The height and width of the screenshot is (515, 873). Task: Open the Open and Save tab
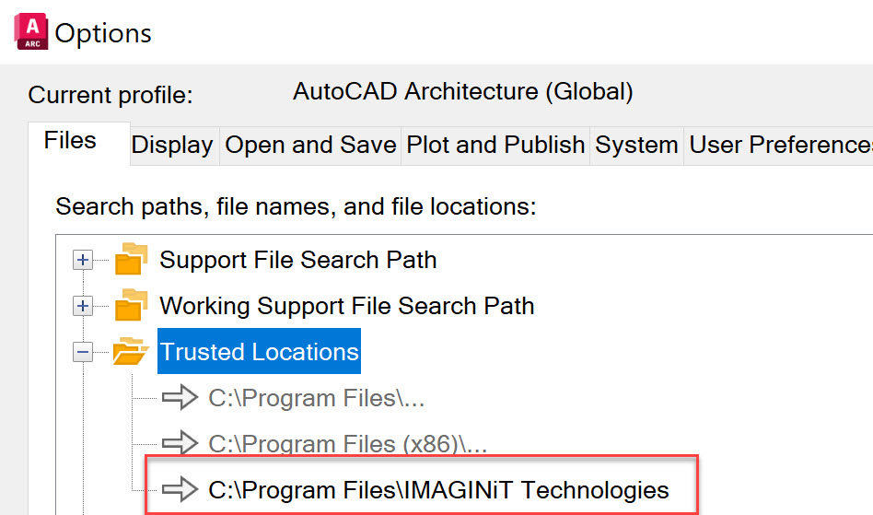point(310,146)
